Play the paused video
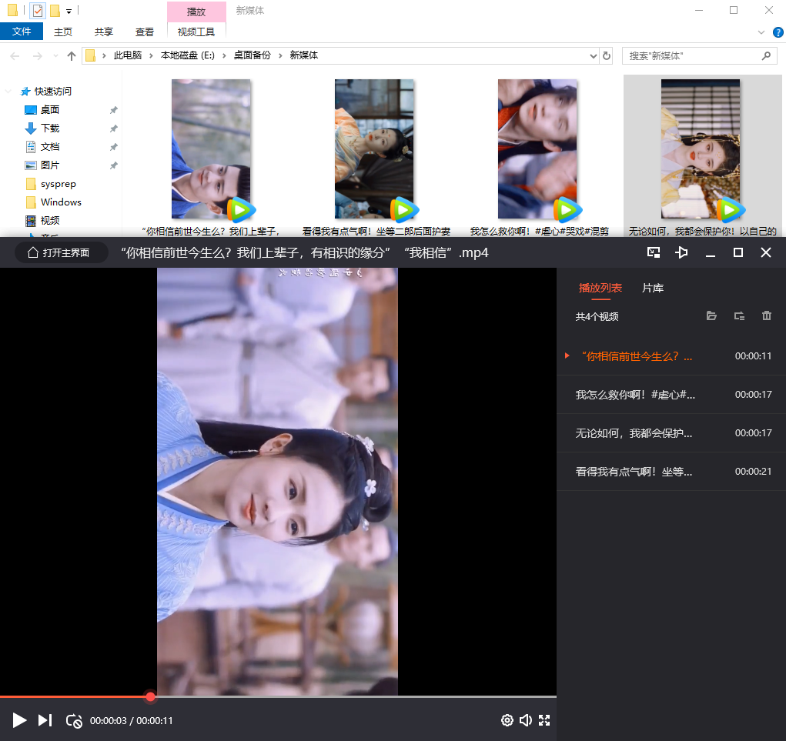 tap(20, 720)
